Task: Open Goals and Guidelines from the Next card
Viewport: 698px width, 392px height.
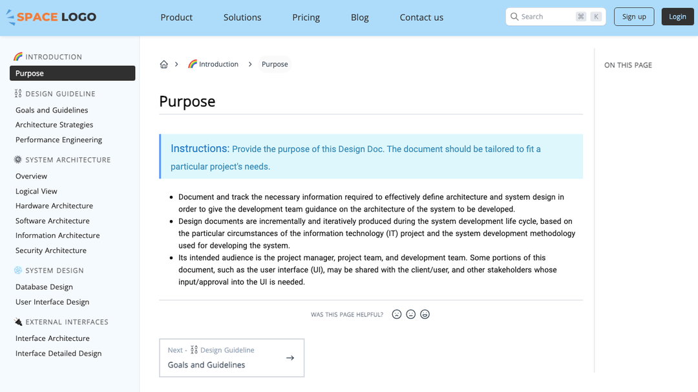Action: pos(204,364)
